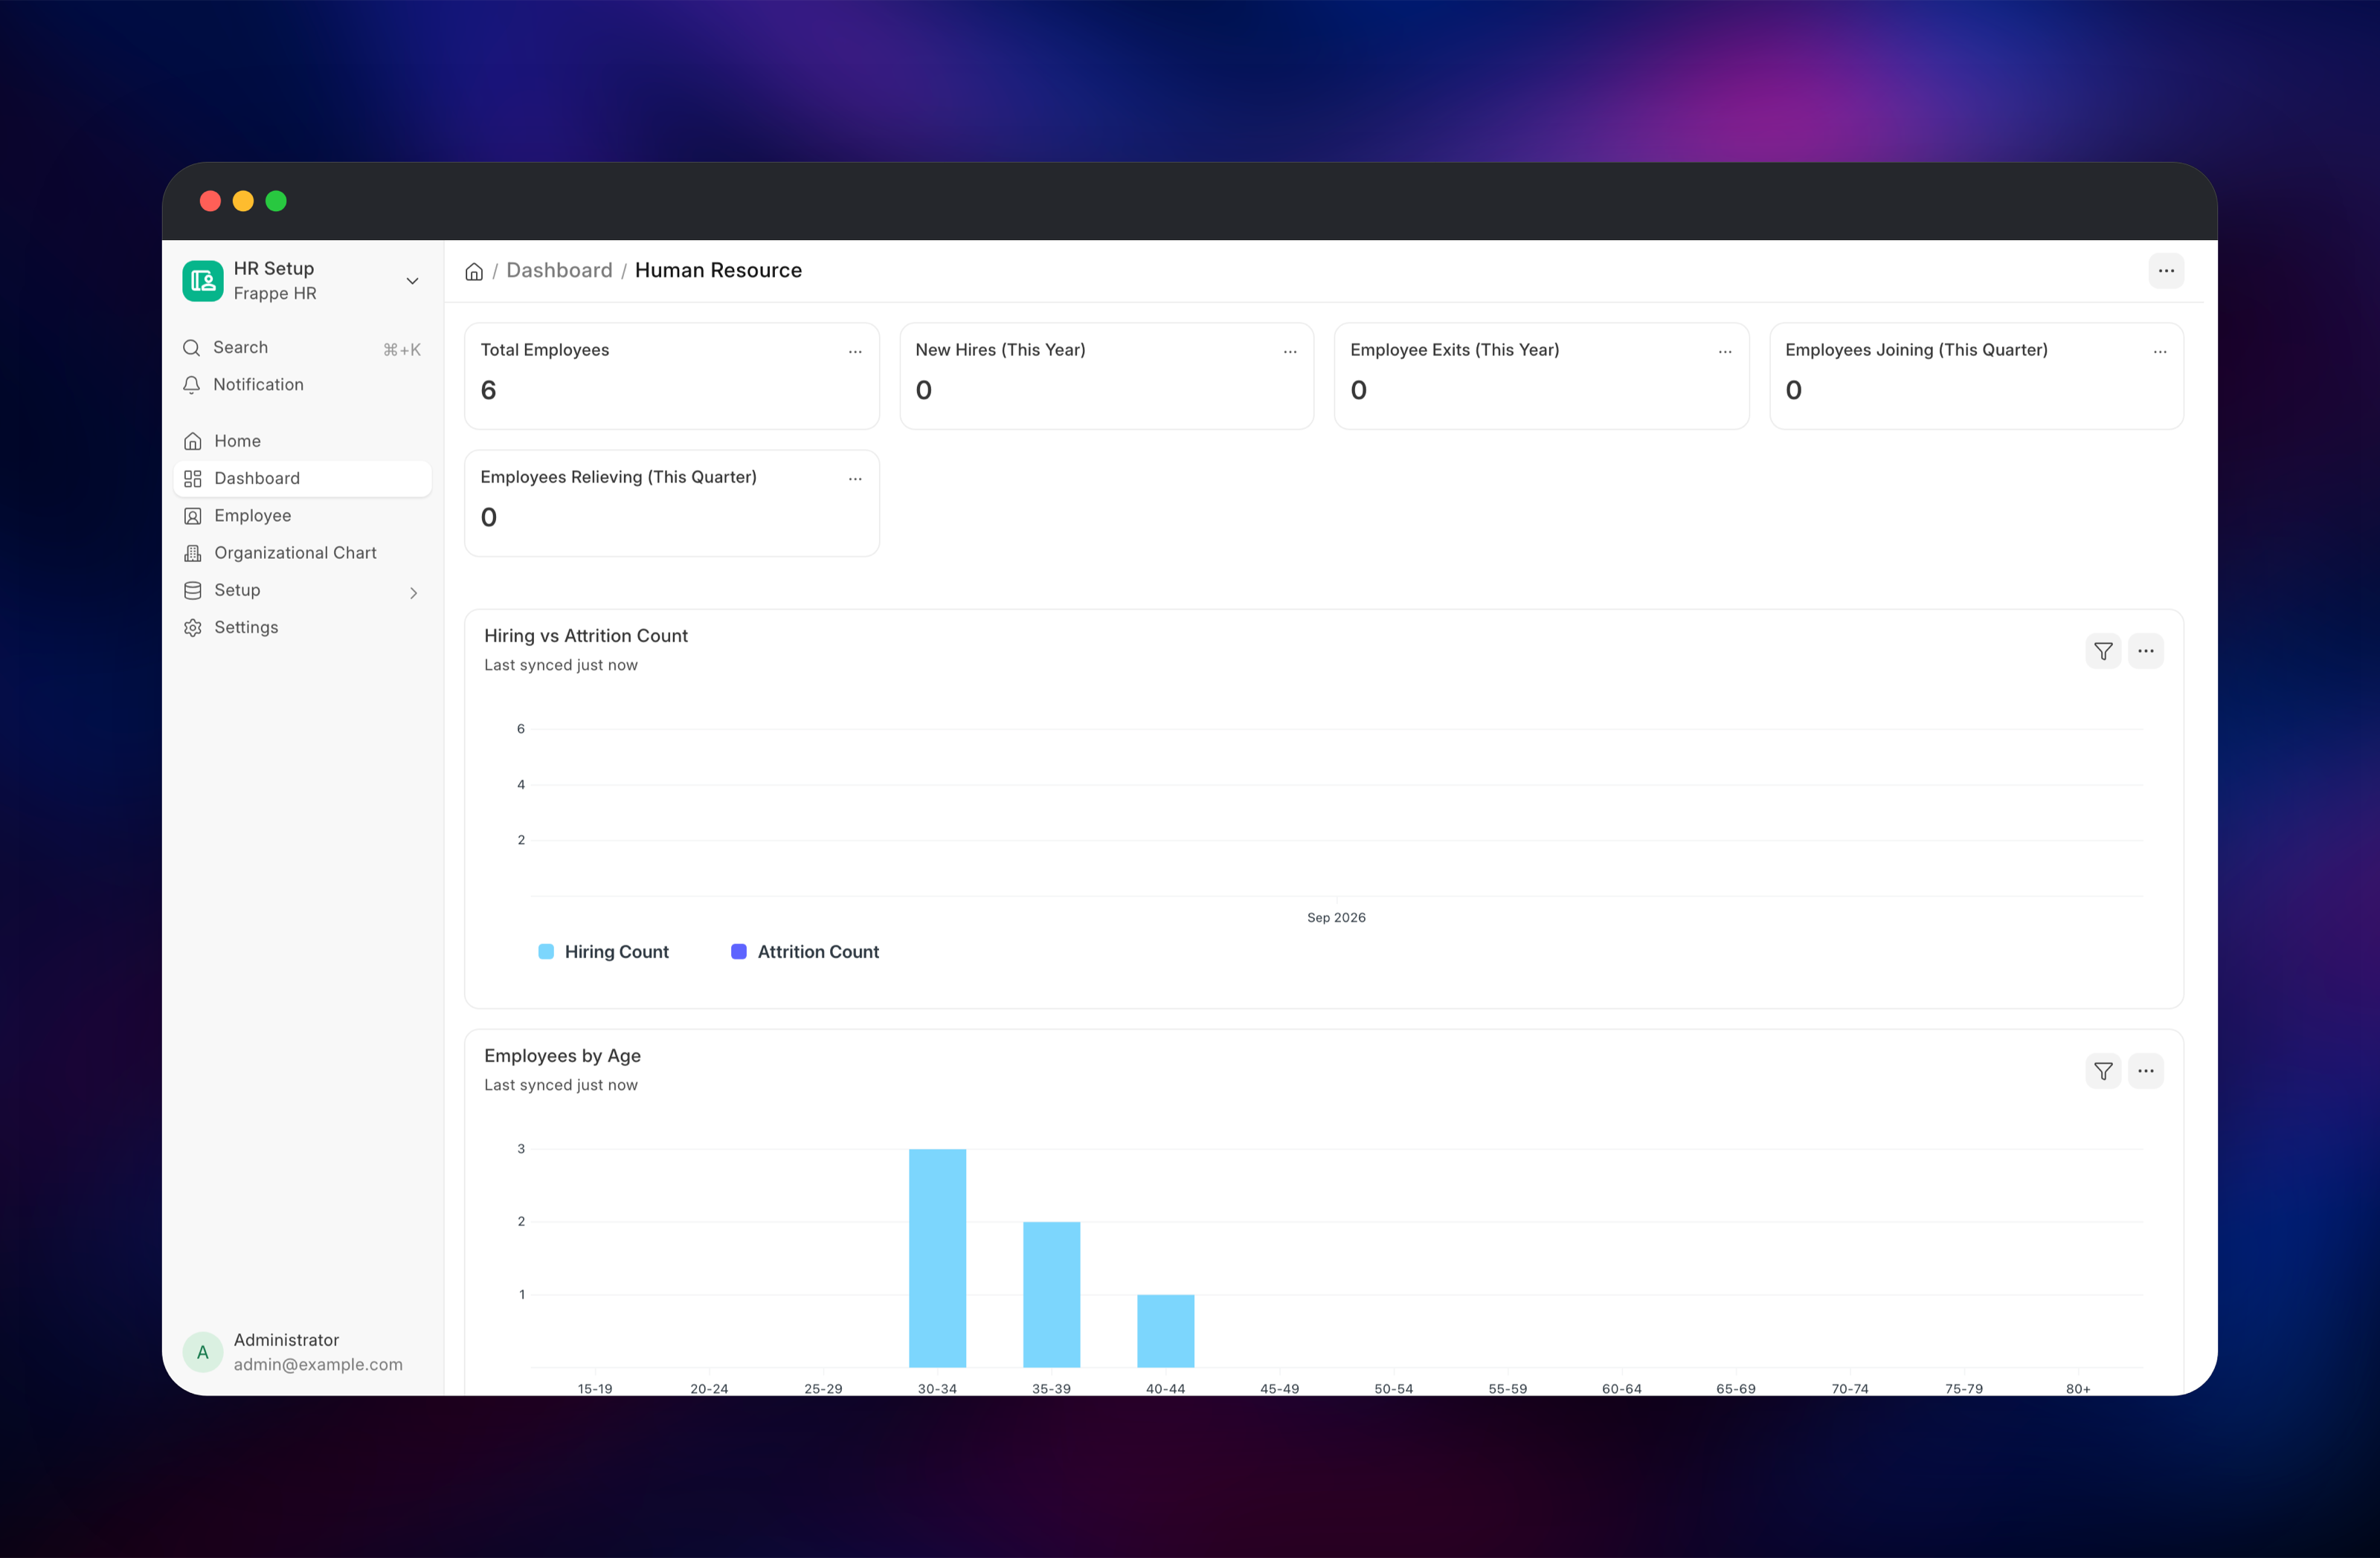This screenshot has width=2380, height=1558.
Task: Click the 30-34 age group bar
Action: pyautogui.click(x=937, y=1258)
